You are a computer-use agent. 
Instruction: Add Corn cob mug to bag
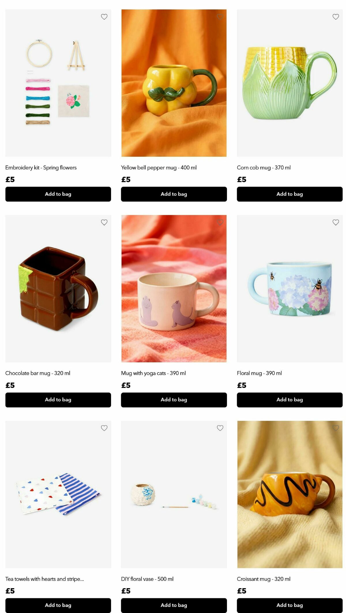tap(290, 194)
